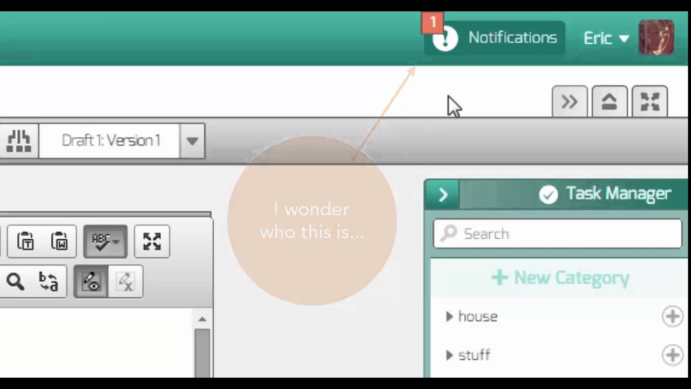Expand the house category triangle
Screen dimensions: 691x389
tap(449, 317)
